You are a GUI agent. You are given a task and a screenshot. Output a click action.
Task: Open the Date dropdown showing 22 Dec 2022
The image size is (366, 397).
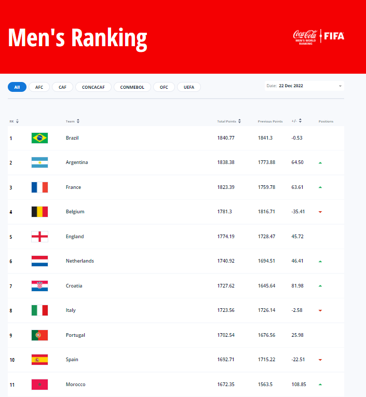pyautogui.click(x=304, y=86)
